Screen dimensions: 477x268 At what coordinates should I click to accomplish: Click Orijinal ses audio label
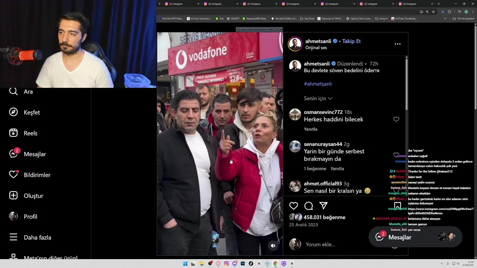[x=316, y=48]
